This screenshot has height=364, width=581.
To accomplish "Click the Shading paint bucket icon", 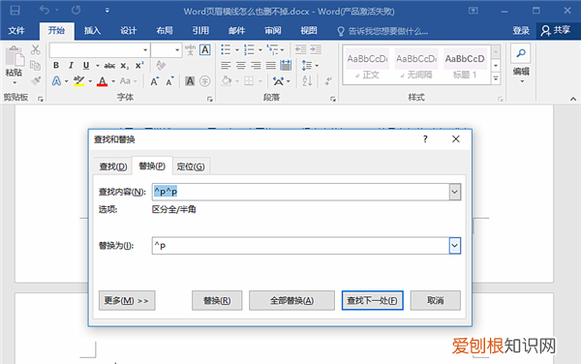I will tap(226, 80).
